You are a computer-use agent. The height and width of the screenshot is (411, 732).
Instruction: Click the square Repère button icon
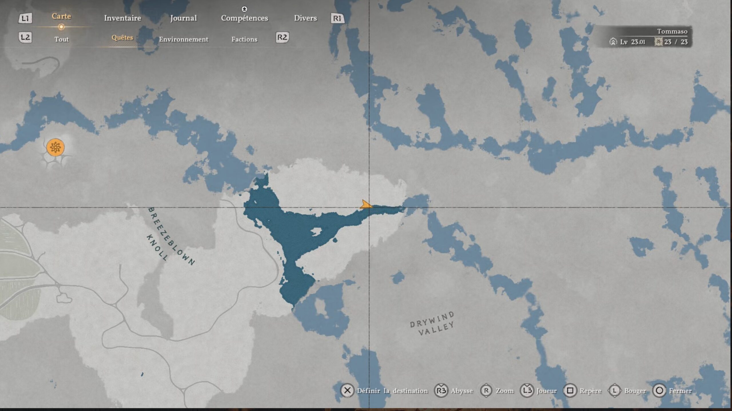point(570,390)
